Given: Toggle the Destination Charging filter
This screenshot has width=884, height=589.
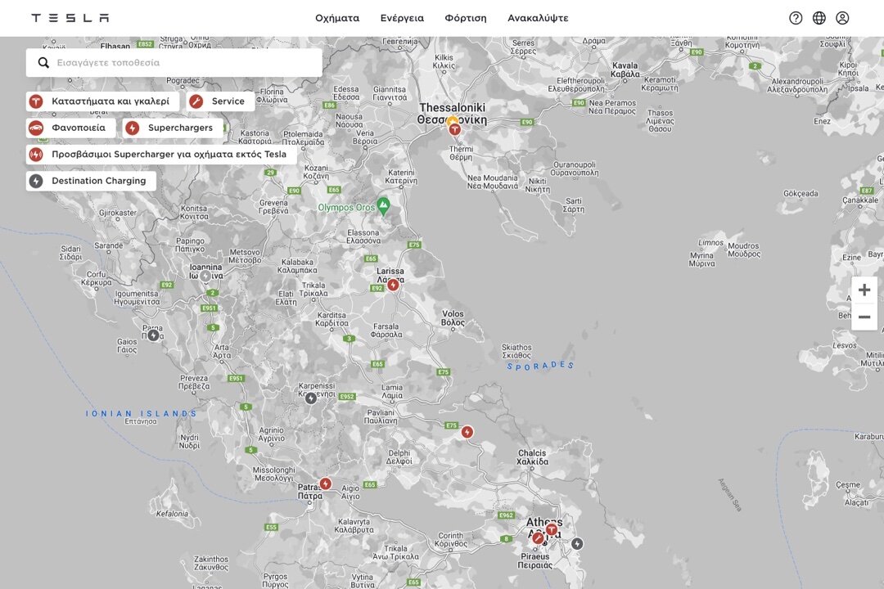Looking at the screenshot, I should (91, 181).
